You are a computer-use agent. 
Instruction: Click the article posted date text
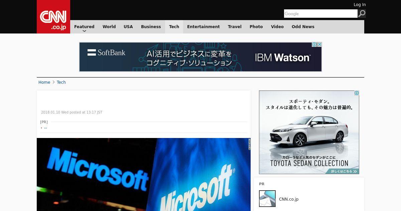click(72, 113)
